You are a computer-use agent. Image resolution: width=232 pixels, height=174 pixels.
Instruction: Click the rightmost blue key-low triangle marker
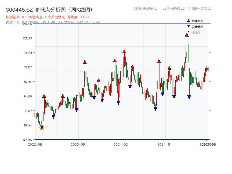click(x=189, y=97)
